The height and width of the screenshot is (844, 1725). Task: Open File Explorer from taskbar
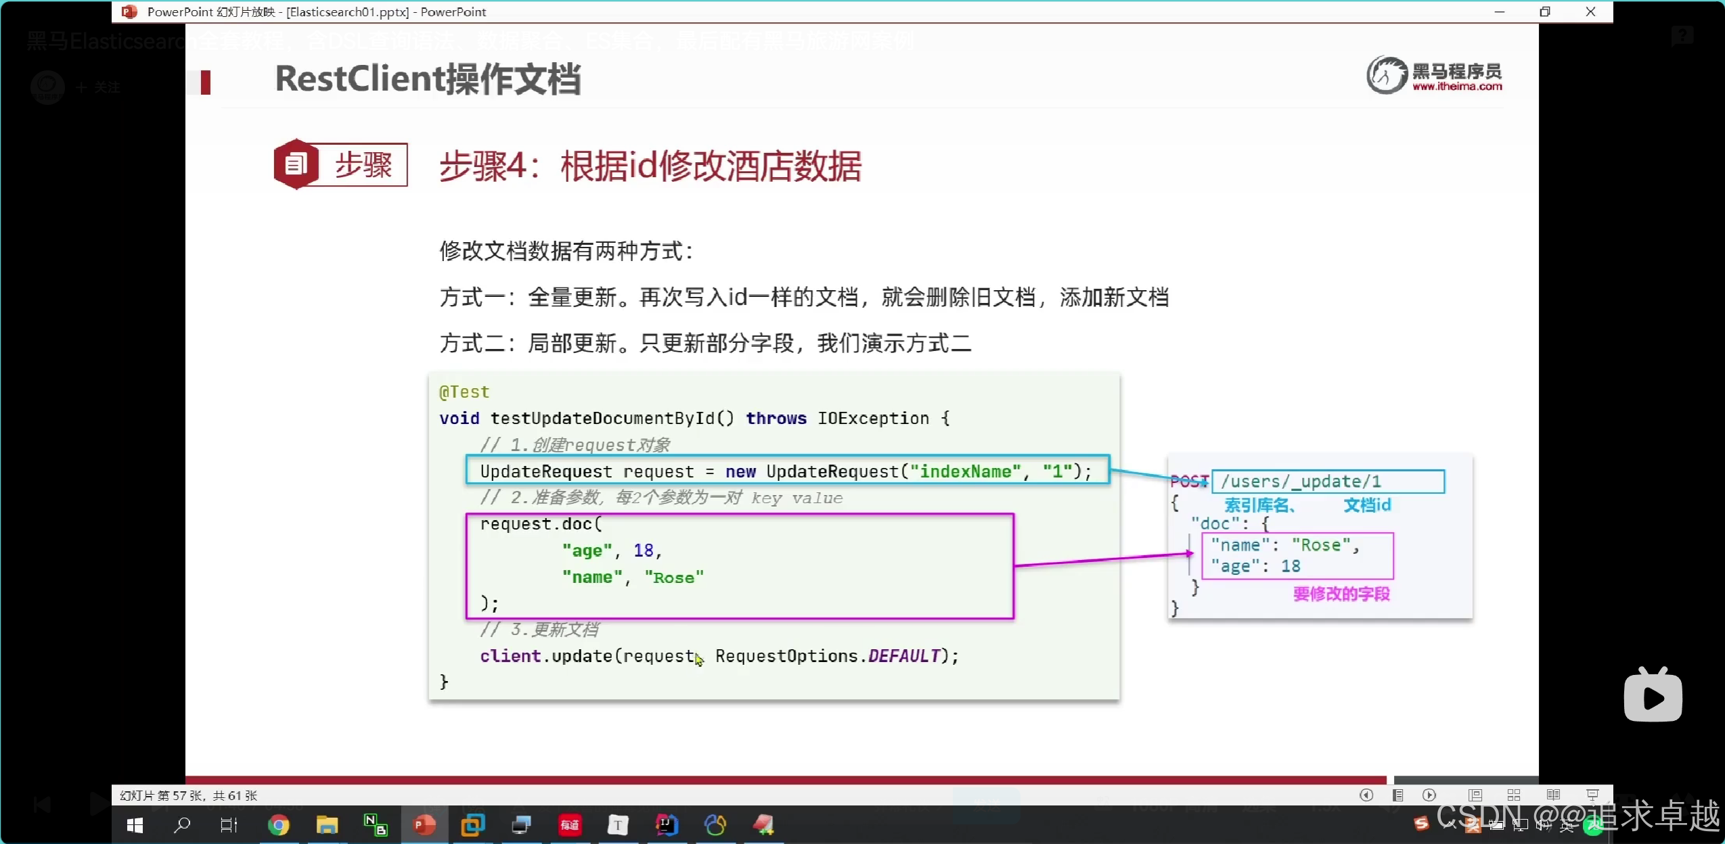pos(327,825)
